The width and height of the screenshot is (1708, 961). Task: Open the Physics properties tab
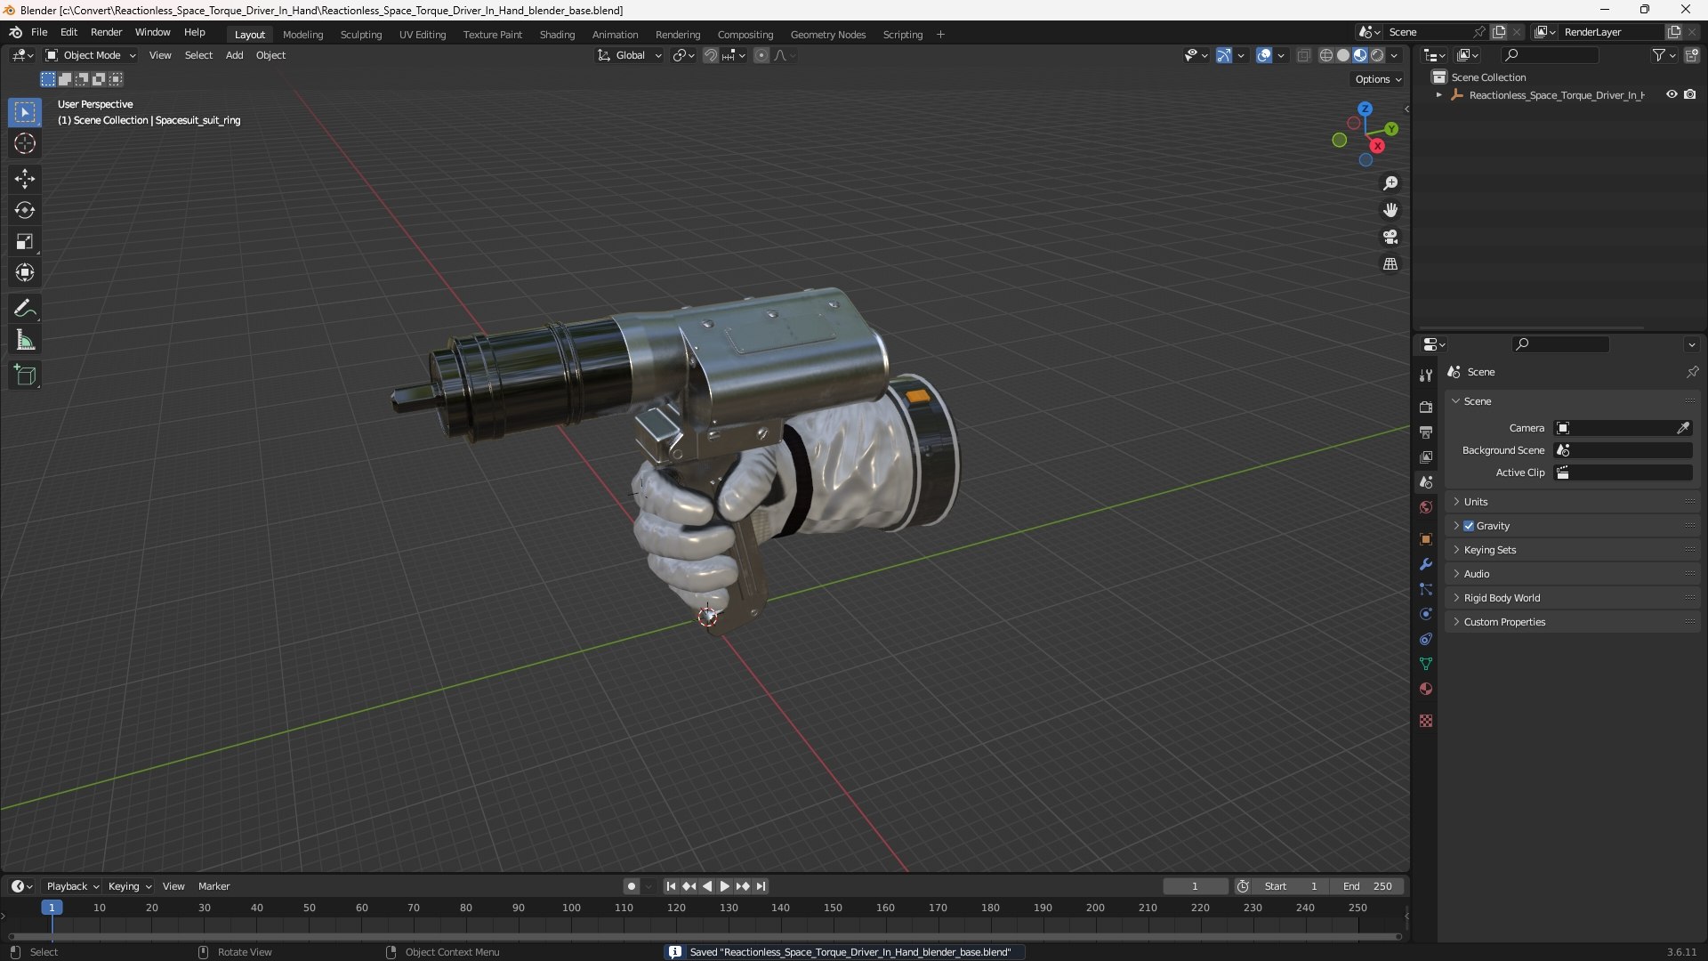(x=1426, y=614)
